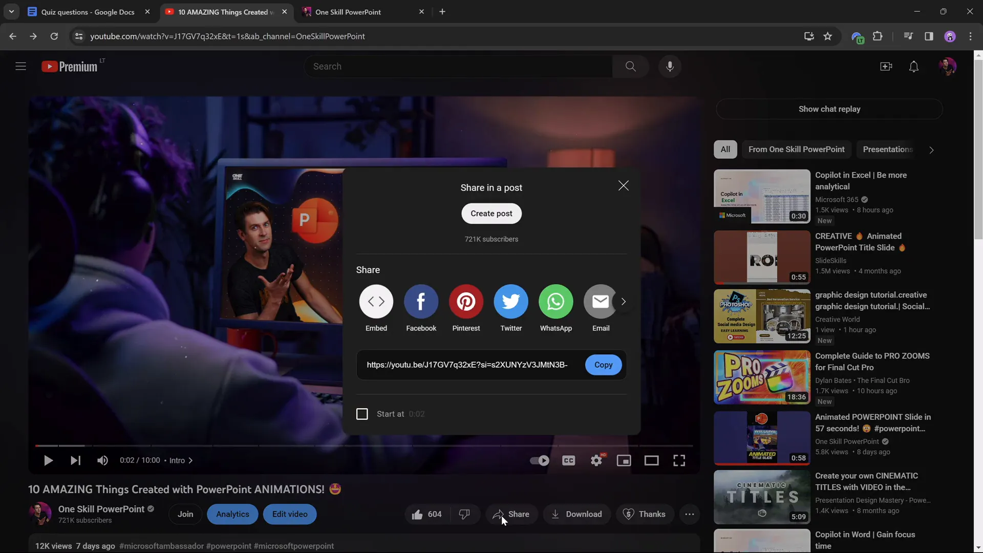Viewport: 983px width, 553px height.
Task: Open Copilot in Excel video thumbnail
Action: tap(762, 197)
